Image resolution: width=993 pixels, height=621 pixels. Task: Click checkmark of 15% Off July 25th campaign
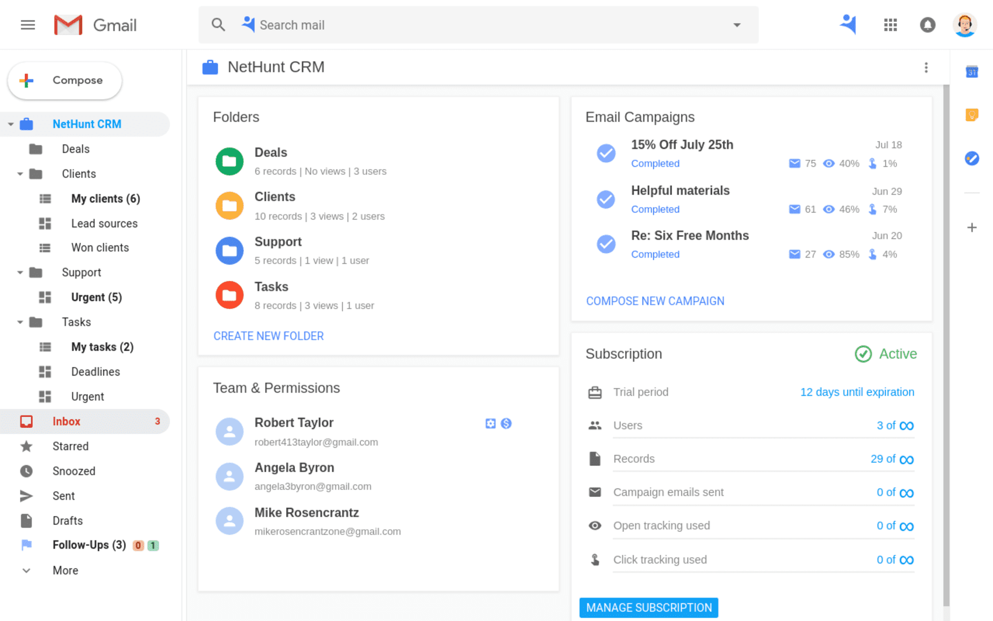606,154
